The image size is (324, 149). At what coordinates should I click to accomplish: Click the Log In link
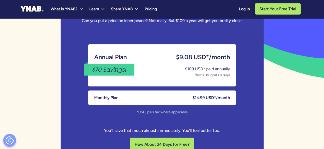244,9
